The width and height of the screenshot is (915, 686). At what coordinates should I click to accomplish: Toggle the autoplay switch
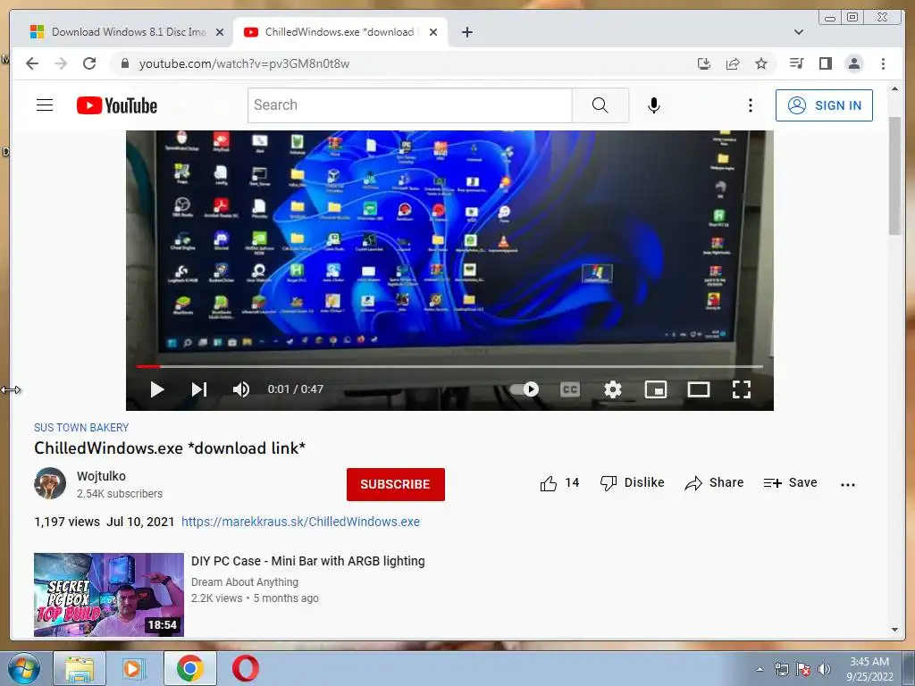[x=524, y=389]
